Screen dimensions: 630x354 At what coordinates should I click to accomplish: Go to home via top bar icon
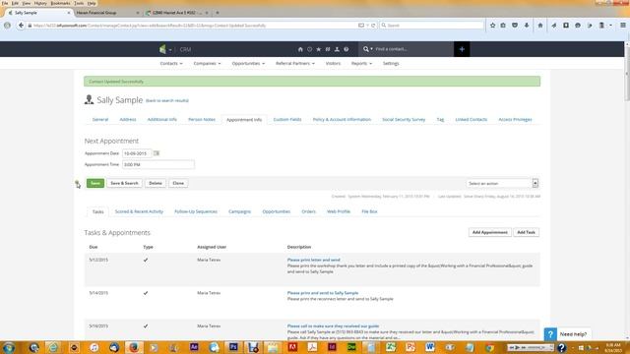(x=300, y=49)
